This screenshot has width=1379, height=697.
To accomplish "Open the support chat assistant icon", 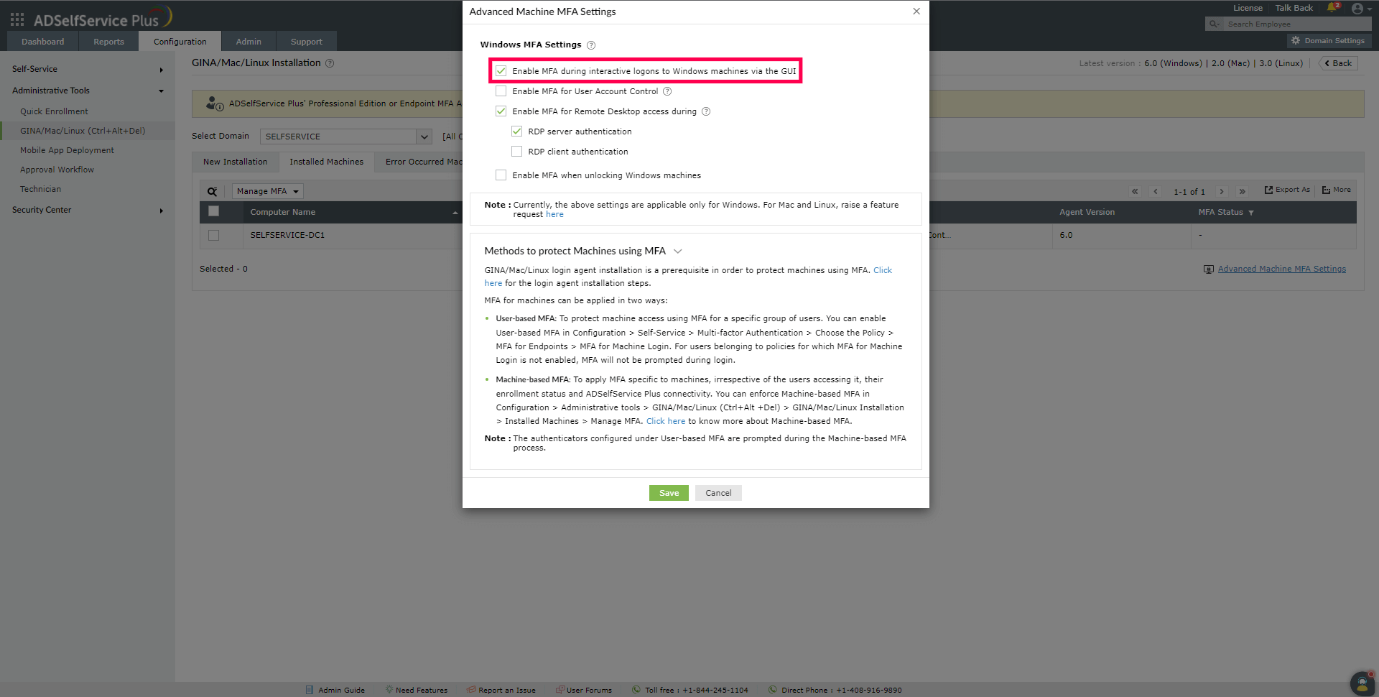I will click(x=1362, y=683).
